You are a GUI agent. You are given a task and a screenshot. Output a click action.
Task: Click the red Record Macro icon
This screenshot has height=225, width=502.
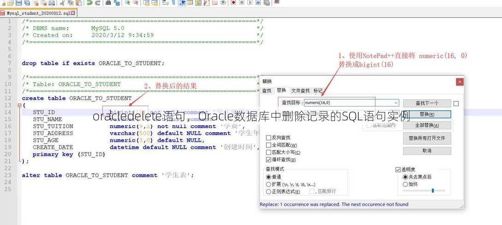[x=233, y=3]
